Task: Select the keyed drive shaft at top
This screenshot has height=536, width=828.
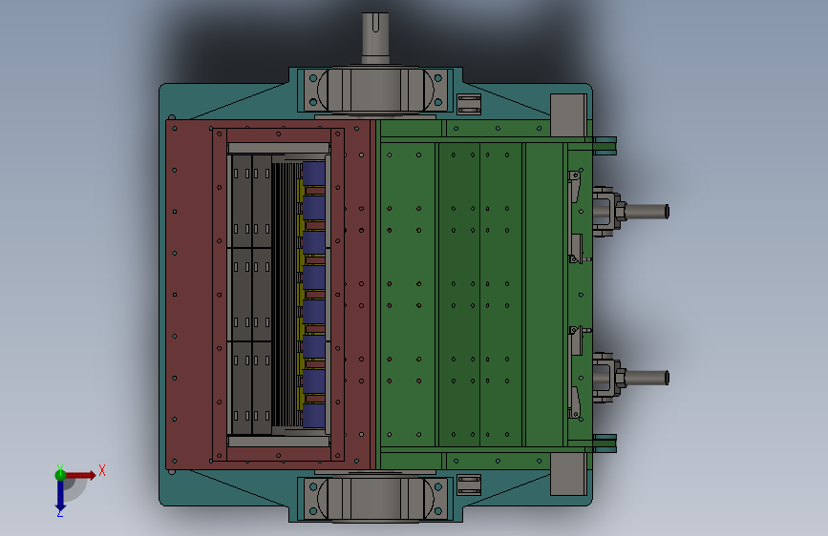Action: [x=375, y=38]
